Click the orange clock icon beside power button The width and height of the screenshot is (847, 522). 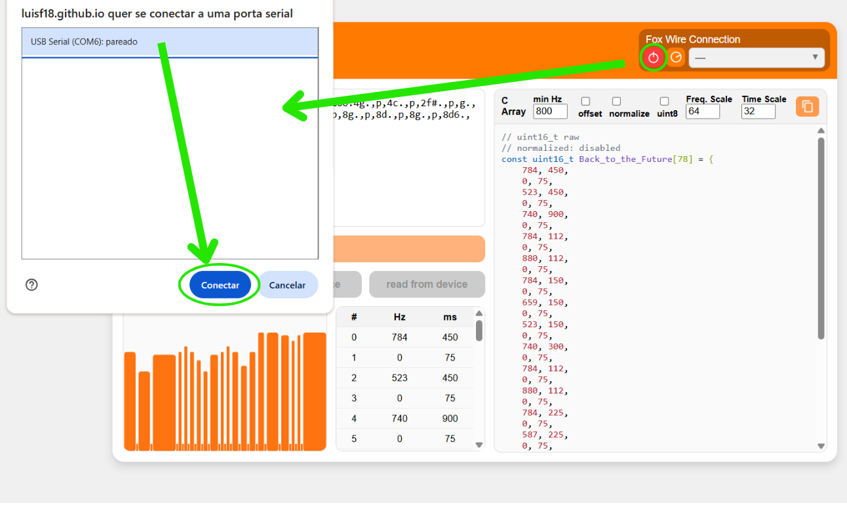tap(676, 58)
